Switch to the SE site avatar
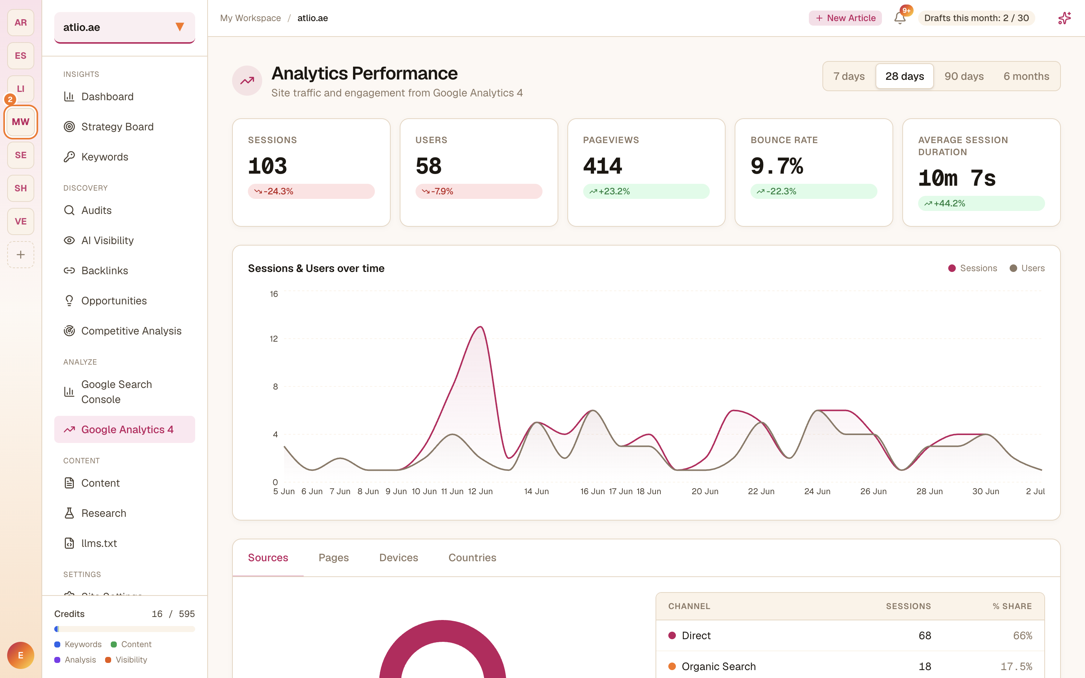 (21, 155)
